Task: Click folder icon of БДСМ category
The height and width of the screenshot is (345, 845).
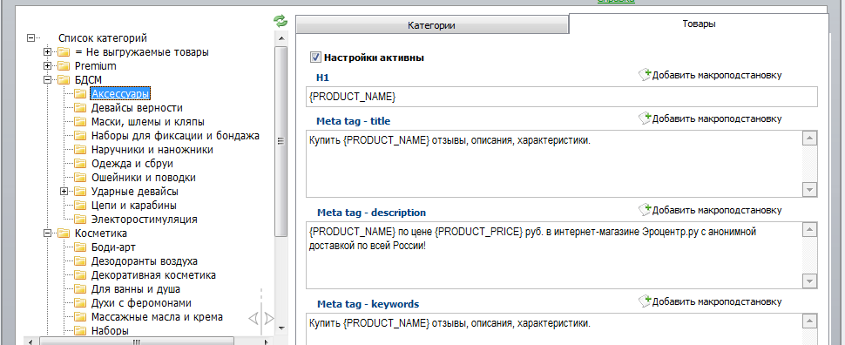Action: coord(64,80)
